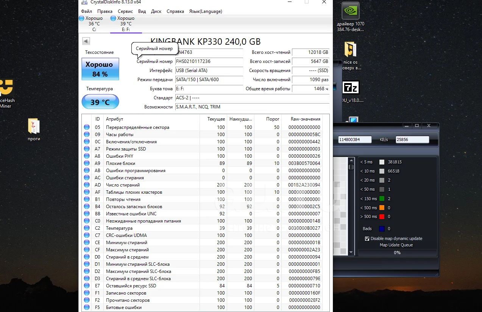Open the NVIDIA драйвер 1070 desktop icon
Screen dimensions: 482x312
(x=351, y=17)
